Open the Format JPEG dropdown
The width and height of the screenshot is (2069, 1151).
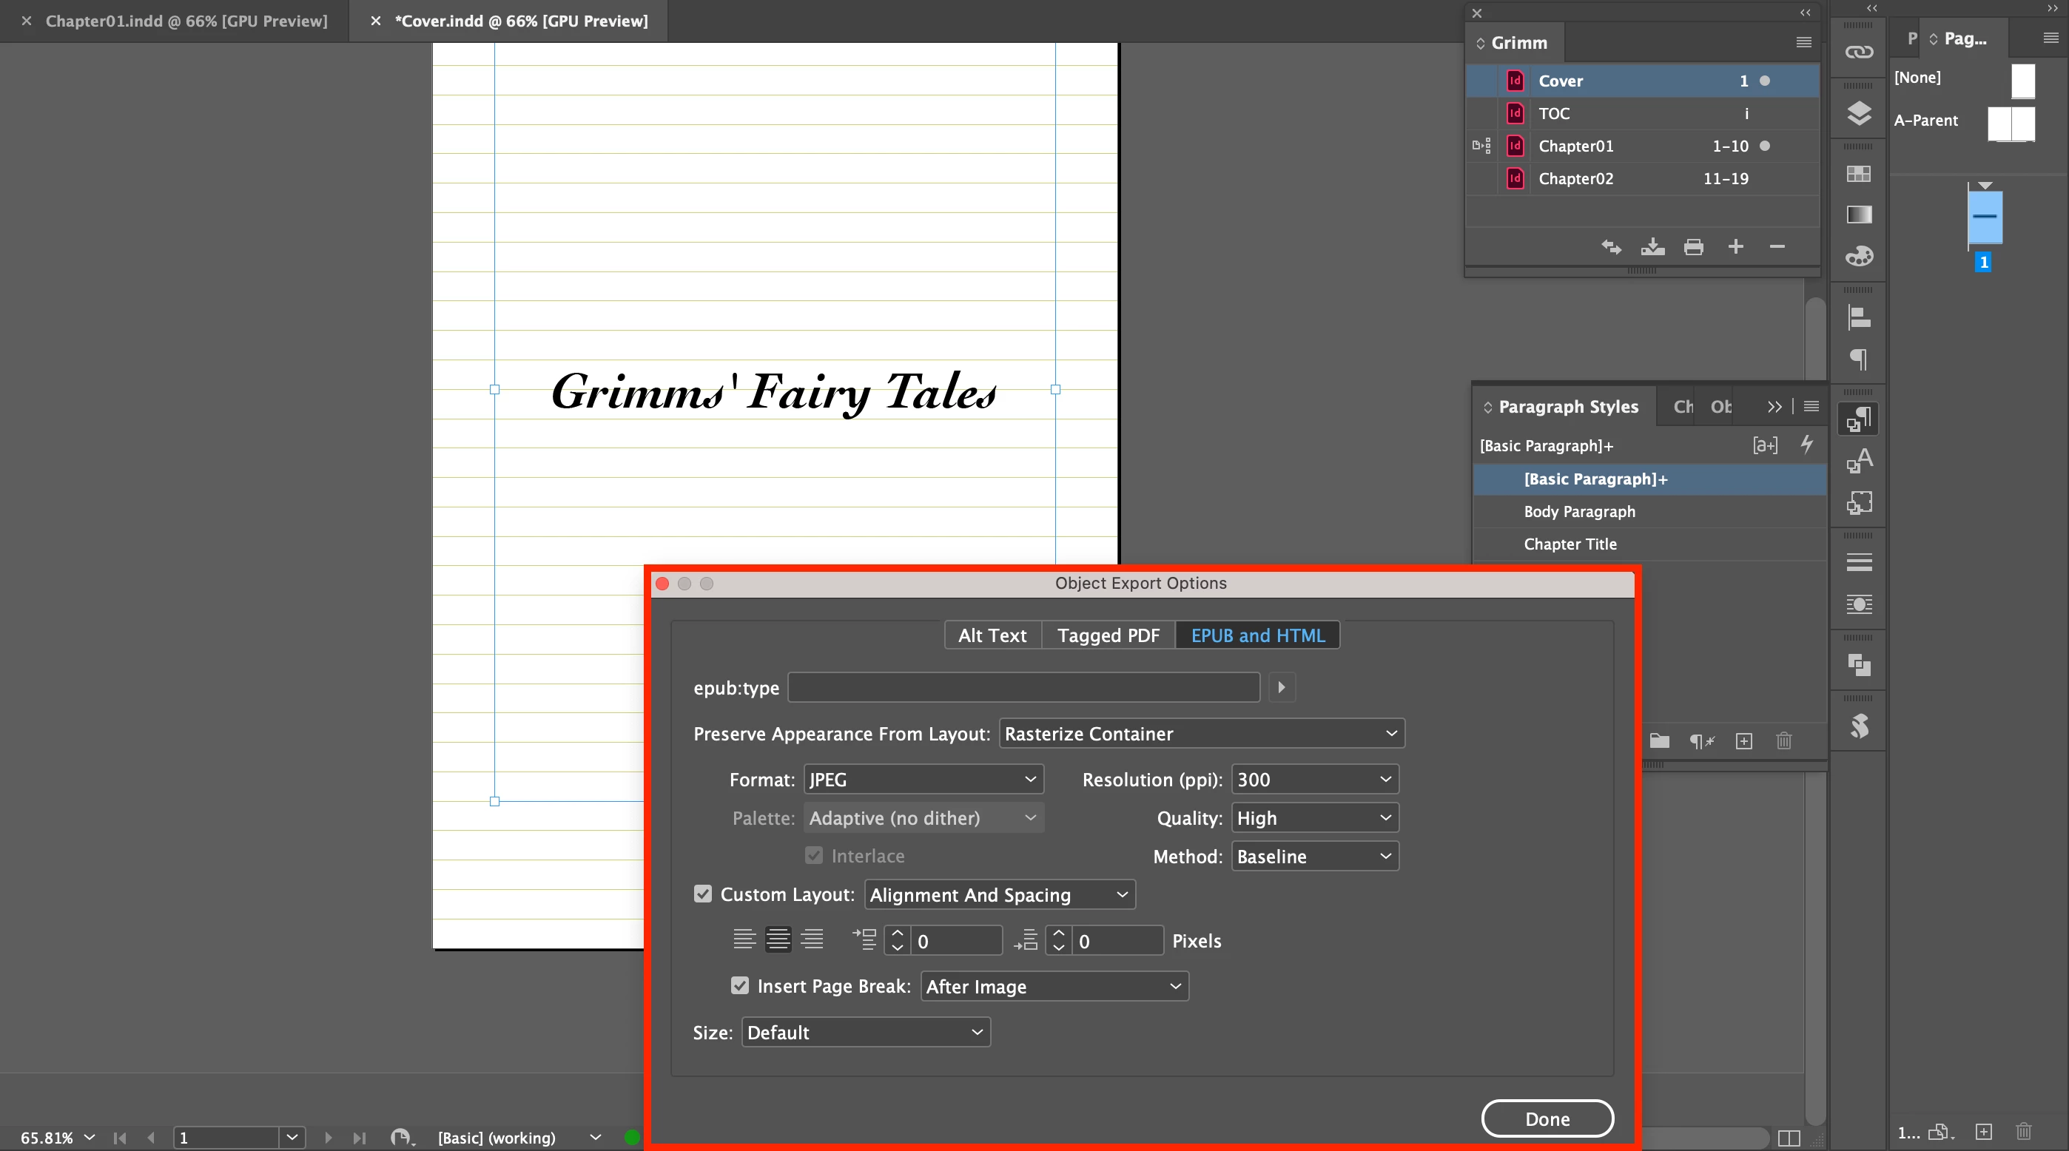pos(923,780)
